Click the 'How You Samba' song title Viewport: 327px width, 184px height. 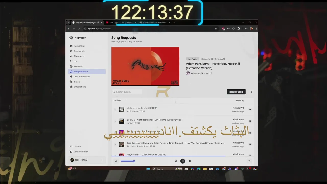tap(175, 143)
